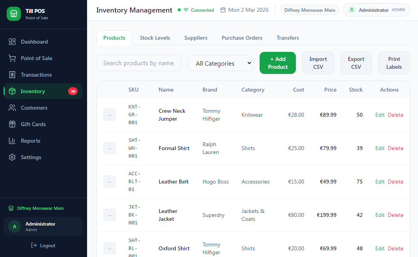Switch to the Stock Levels tab
This screenshot has width=418, height=257.
pos(155,38)
